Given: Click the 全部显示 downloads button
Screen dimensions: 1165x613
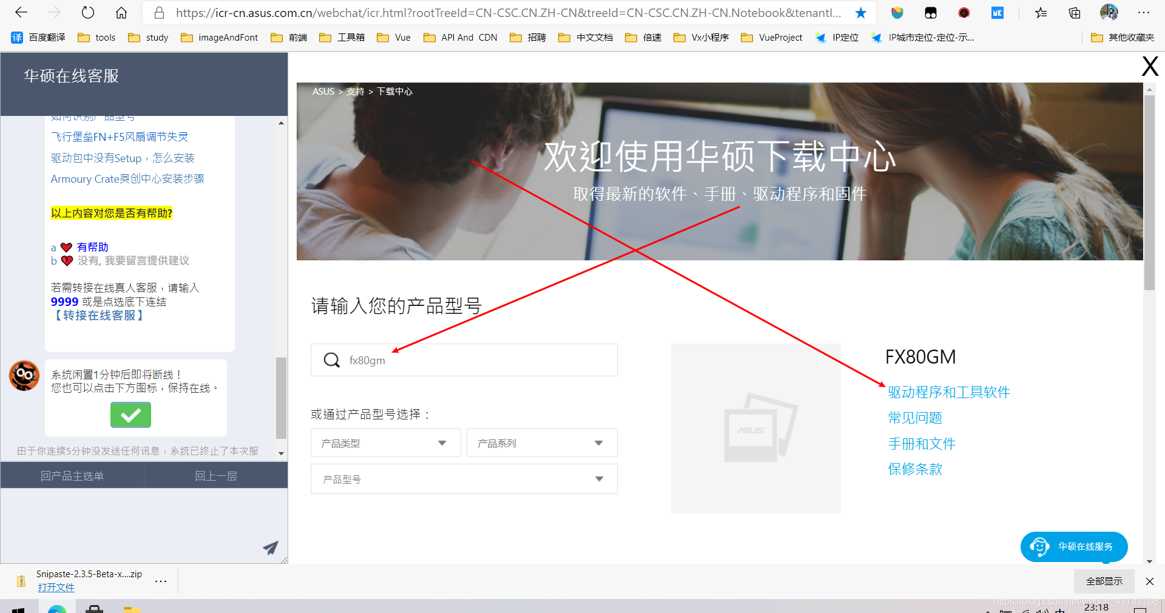Looking at the screenshot, I should [x=1104, y=581].
